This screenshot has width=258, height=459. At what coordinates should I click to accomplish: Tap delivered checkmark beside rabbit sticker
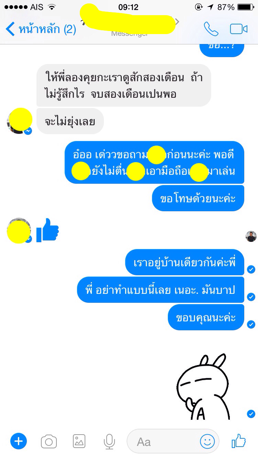(x=251, y=414)
